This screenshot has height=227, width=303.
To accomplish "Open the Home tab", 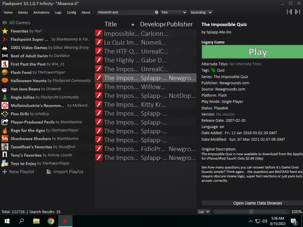I will 8,12.
